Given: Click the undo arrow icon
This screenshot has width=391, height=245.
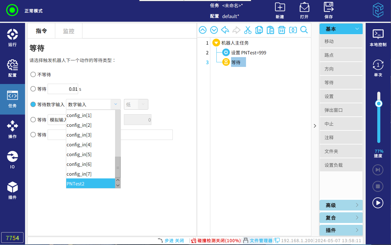Looking at the screenshot, I should point(225,30).
